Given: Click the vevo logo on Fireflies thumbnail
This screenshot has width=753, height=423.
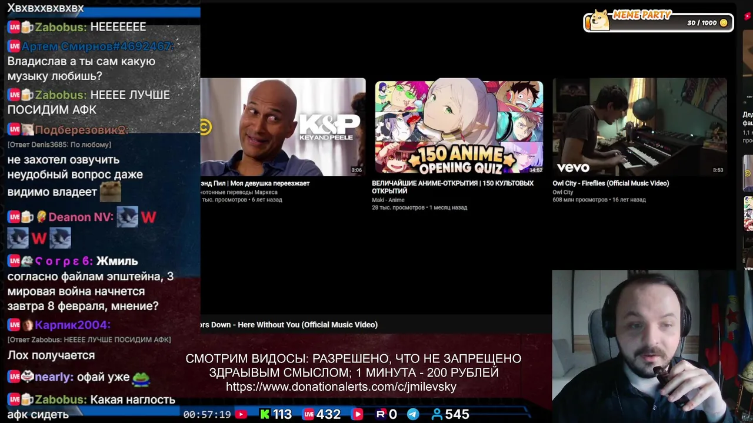Looking at the screenshot, I should tap(573, 168).
